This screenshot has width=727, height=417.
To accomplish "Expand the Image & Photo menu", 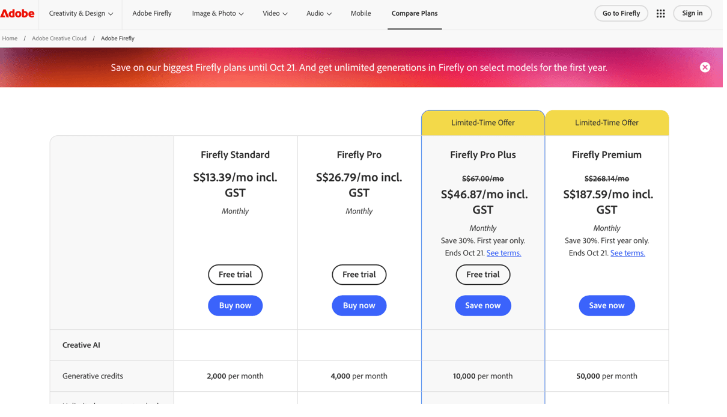I will coord(217,13).
